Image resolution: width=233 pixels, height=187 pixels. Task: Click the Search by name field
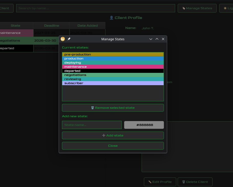(x=96, y=8)
